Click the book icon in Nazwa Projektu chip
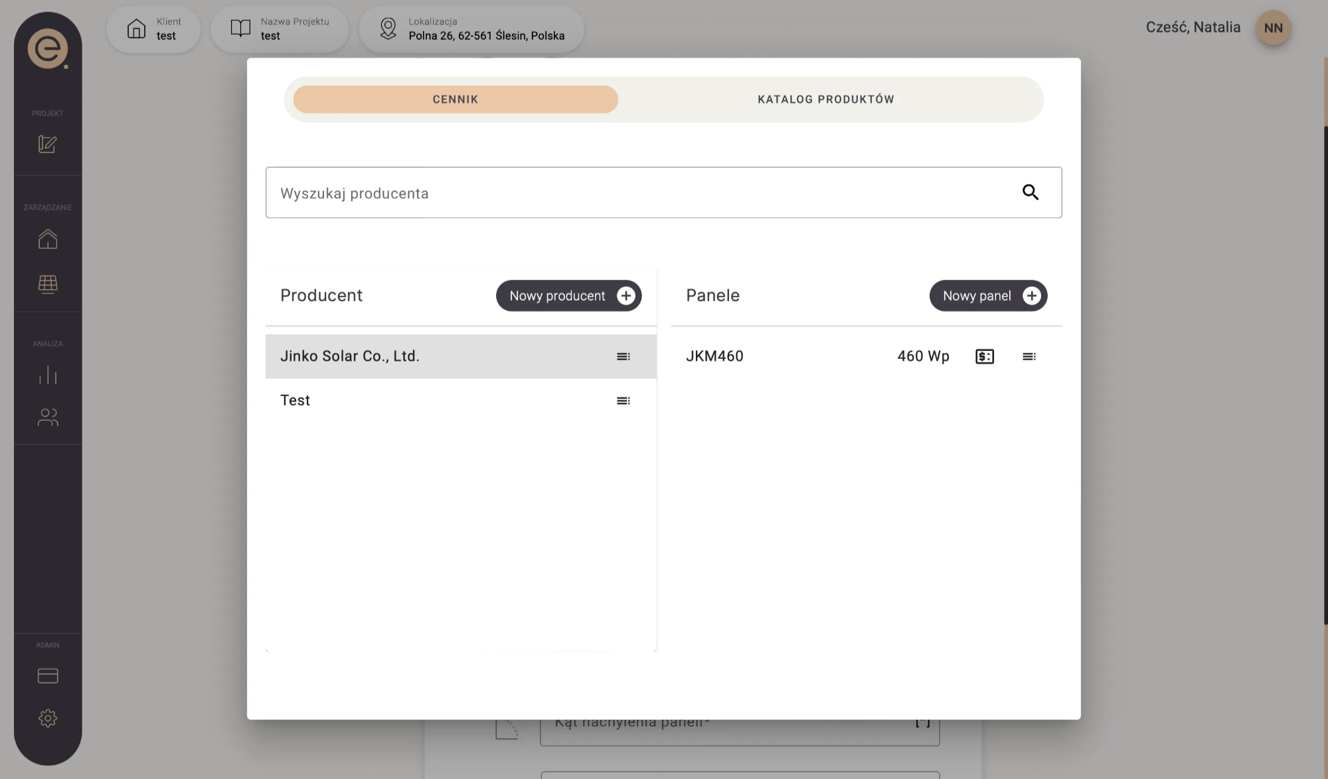This screenshot has height=779, width=1328. [240, 28]
